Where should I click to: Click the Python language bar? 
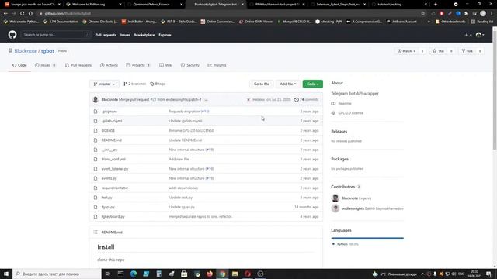[x=367, y=239]
